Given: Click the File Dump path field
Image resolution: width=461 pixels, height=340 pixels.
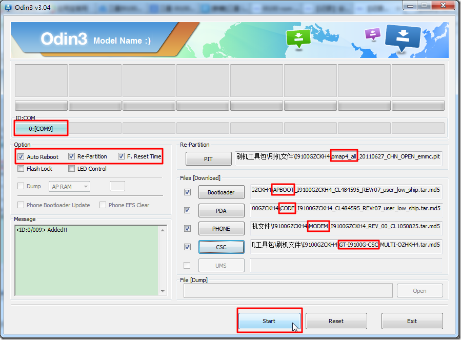Looking at the screenshot, I should (288, 291).
